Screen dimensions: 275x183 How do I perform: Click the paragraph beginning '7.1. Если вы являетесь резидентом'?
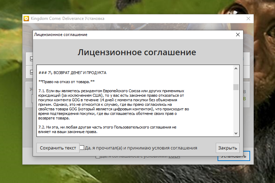click(x=114, y=104)
